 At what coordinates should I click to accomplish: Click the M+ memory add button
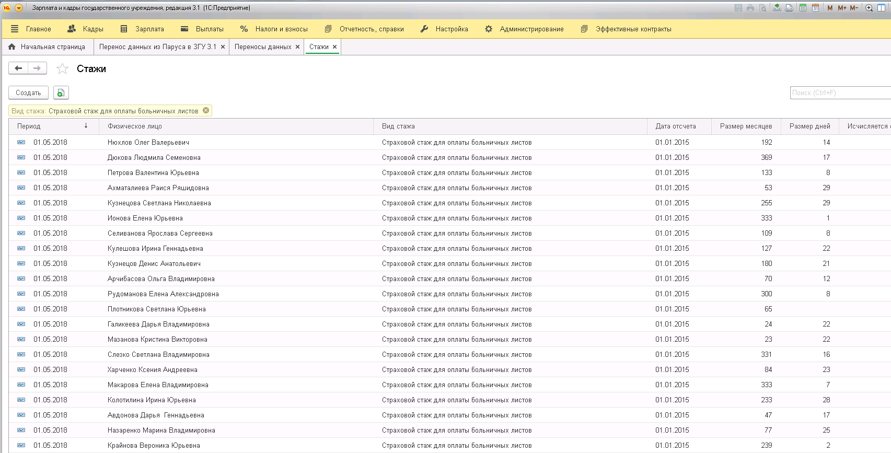[842, 8]
